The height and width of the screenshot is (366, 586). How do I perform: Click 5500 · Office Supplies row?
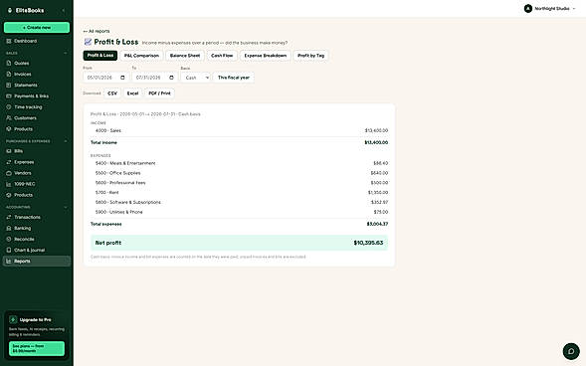click(239, 173)
